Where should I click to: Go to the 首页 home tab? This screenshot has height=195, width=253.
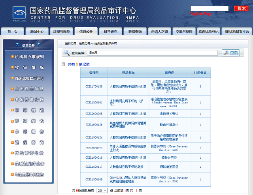tap(13, 32)
